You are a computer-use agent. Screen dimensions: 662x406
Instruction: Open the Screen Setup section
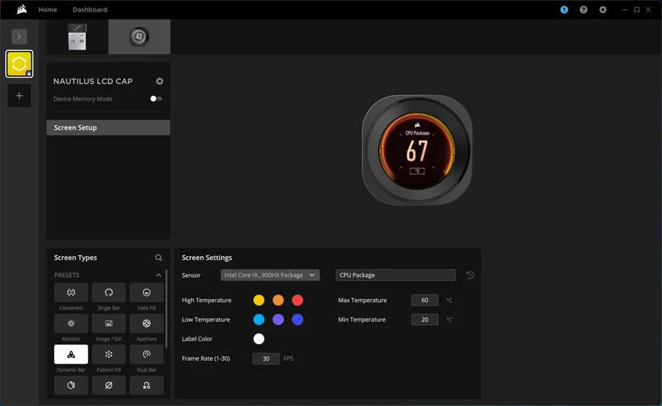108,127
